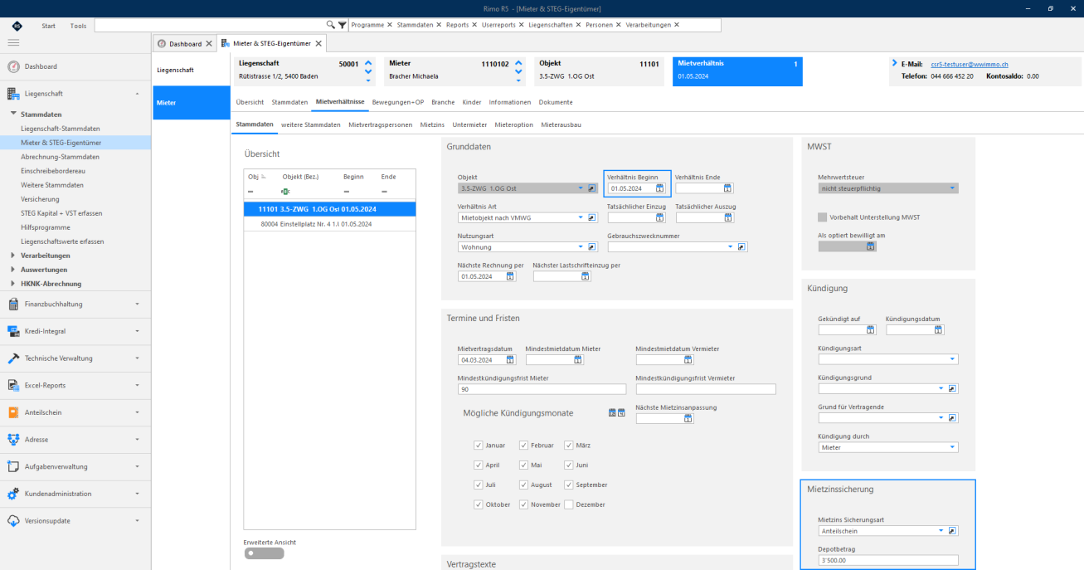Open the Kündigungsart dropdown

[953, 359]
